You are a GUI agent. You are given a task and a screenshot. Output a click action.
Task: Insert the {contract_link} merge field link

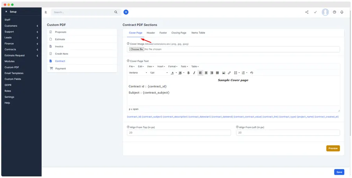(270, 117)
